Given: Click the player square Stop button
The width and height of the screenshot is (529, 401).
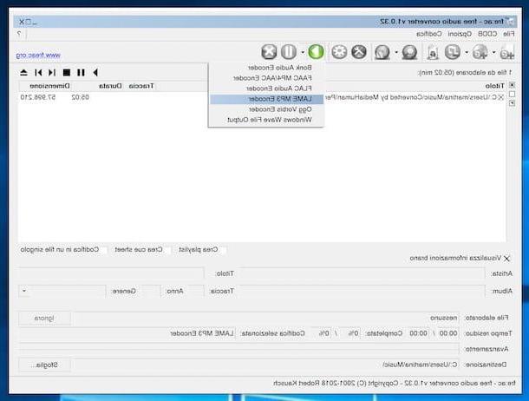Looking at the screenshot, I should click(x=67, y=72).
